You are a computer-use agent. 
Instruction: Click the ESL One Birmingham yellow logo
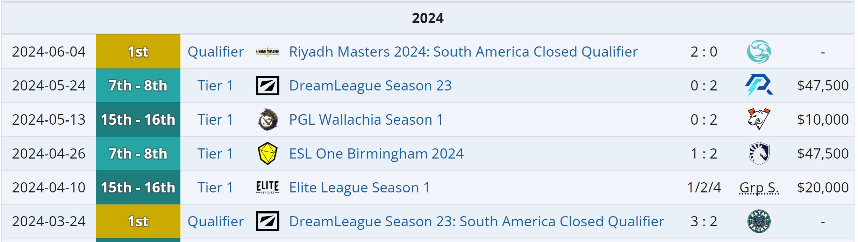coord(267,153)
